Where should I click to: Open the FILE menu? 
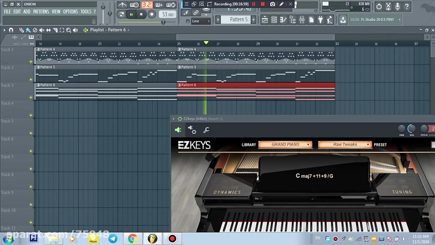7,12
